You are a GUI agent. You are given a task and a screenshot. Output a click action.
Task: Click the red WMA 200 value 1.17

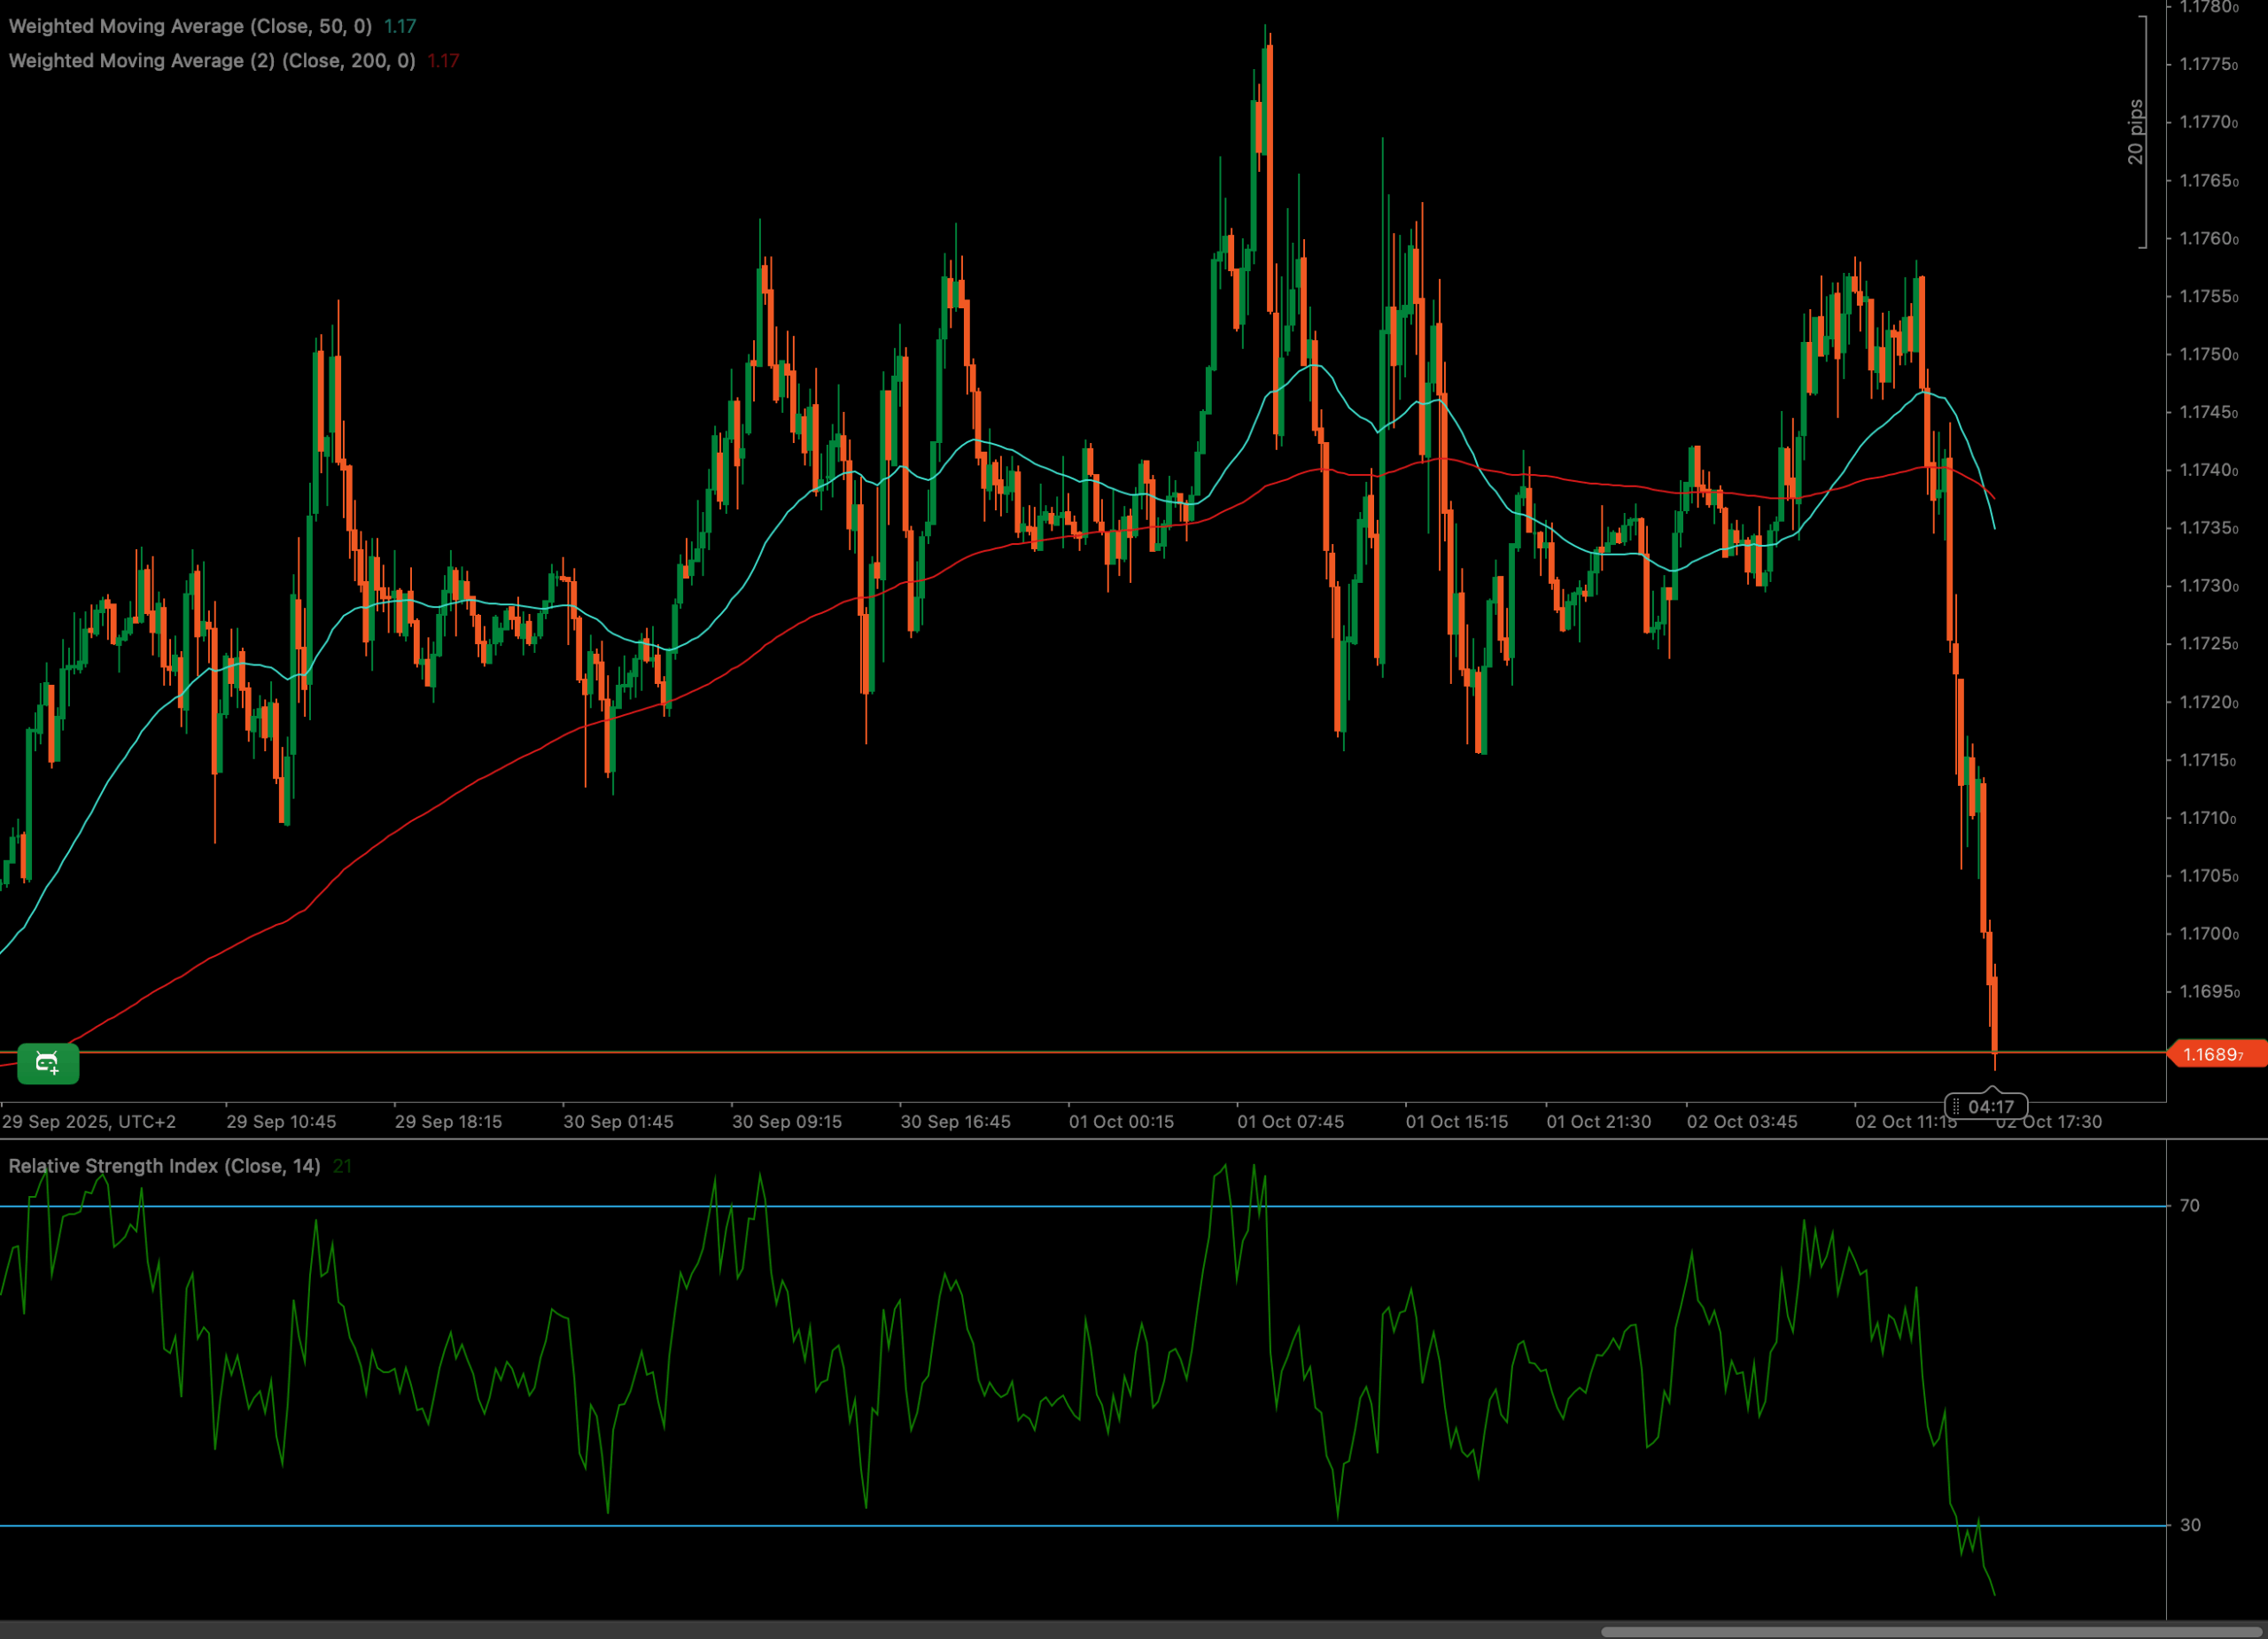click(443, 61)
